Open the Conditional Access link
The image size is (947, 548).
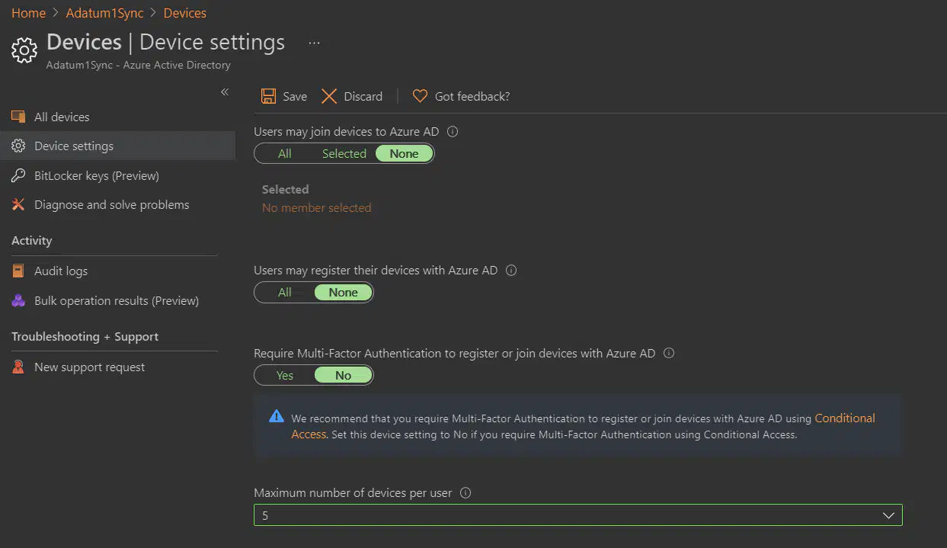[x=845, y=418]
